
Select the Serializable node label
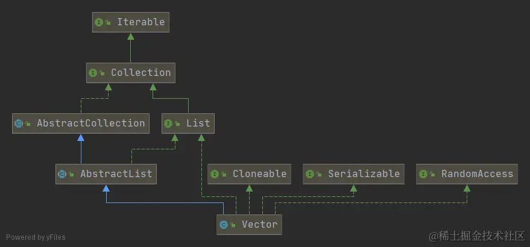point(364,174)
